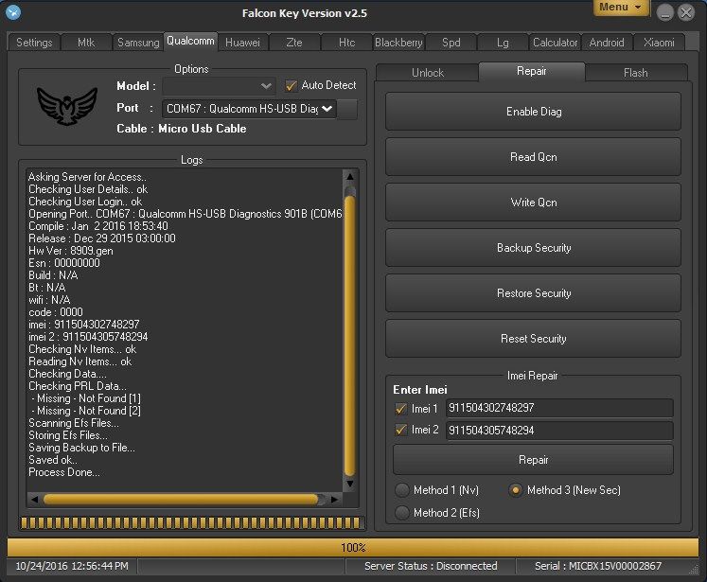Image resolution: width=707 pixels, height=582 pixels.
Task: Switch to the Huawei tab
Action: click(x=242, y=43)
